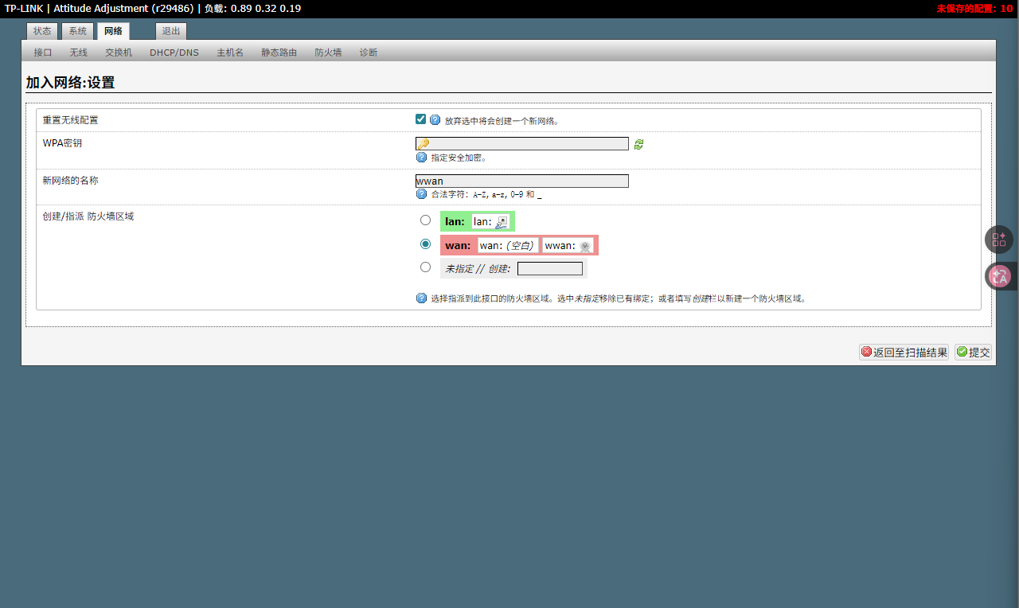Click the 'wan: (空白)' network chip
The image size is (1019, 608).
pyautogui.click(x=508, y=245)
